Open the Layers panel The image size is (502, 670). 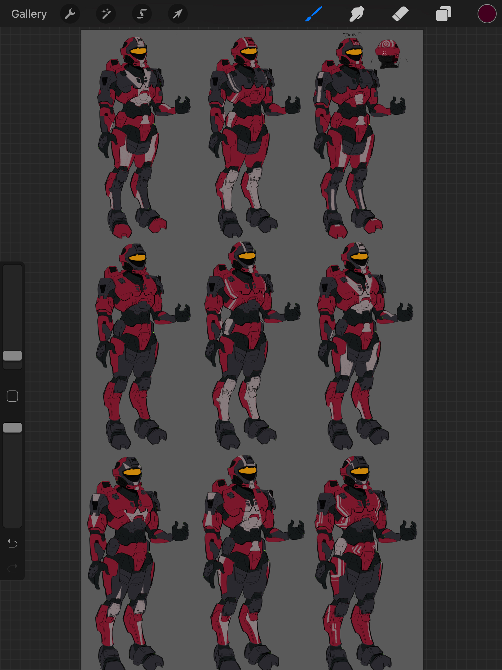tap(443, 14)
